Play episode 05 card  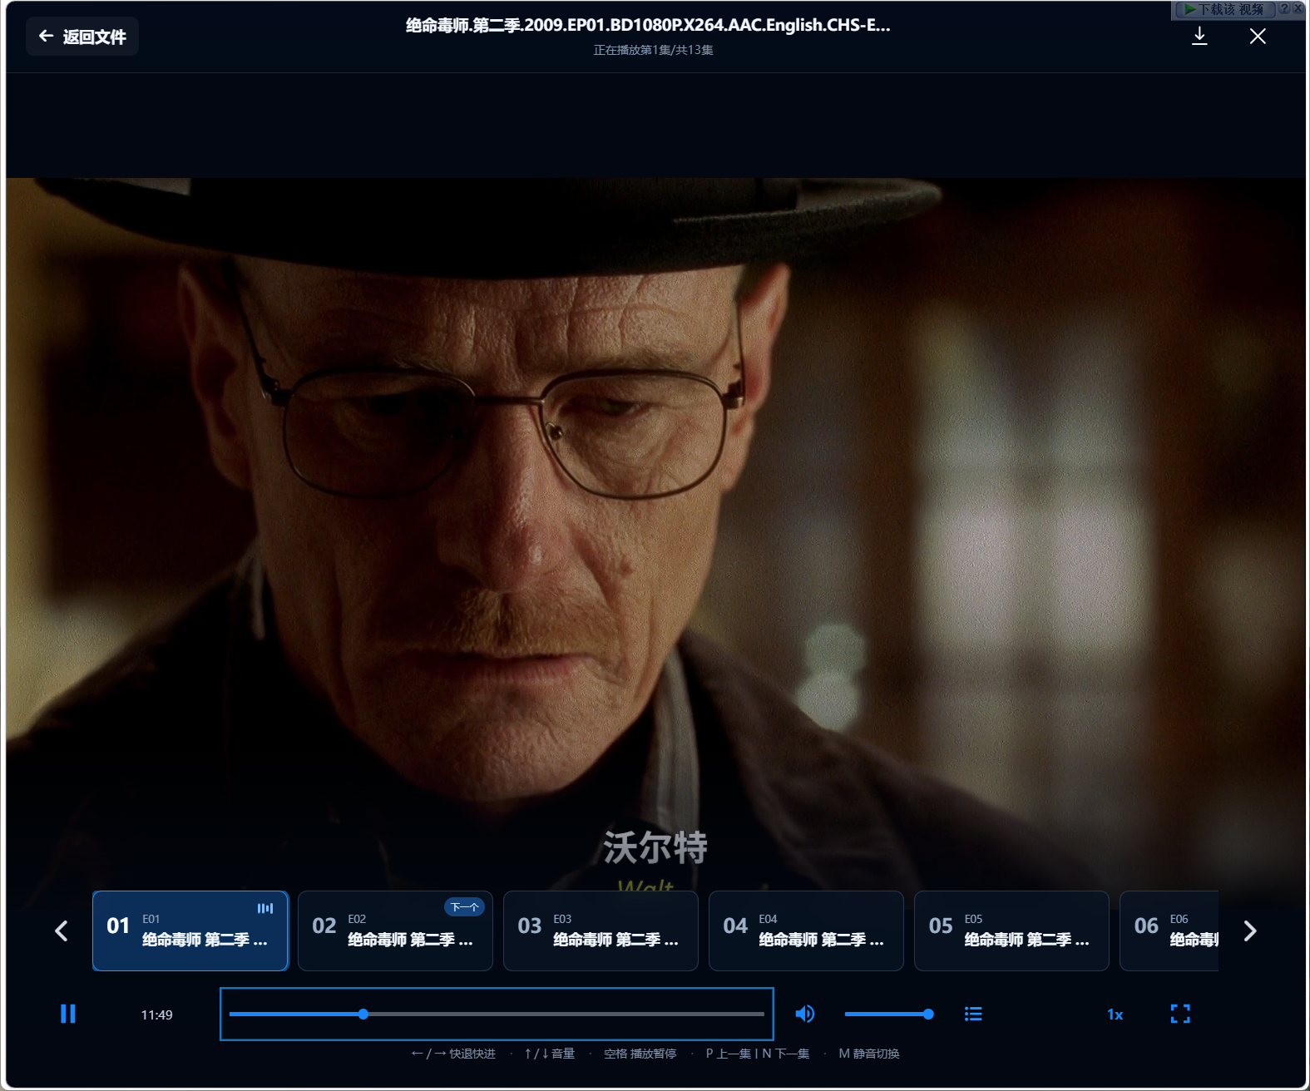click(x=1011, y=931)
